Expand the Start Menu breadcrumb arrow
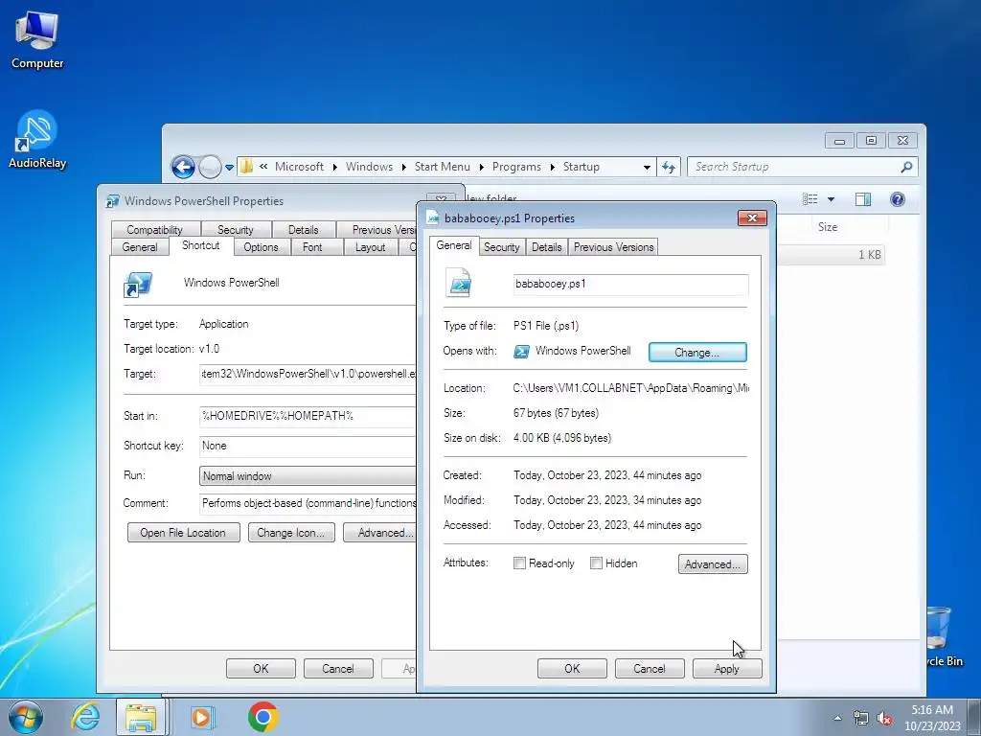The height and width of the screenshot is (736, 981). click(x=481, y=167)
